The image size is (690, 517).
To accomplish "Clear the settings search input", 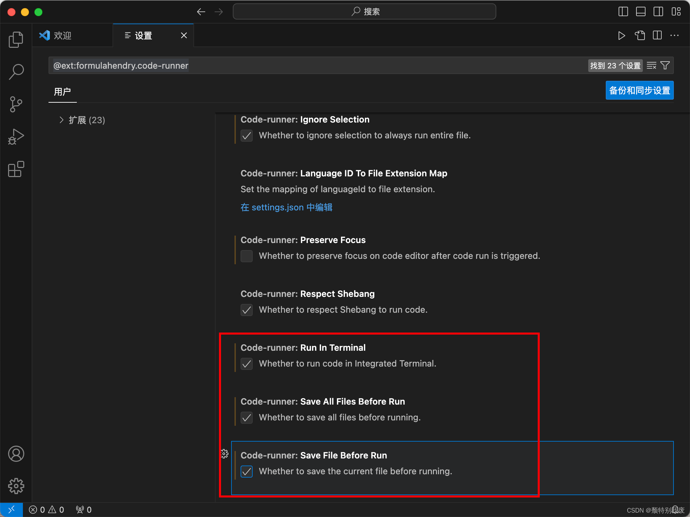I will [x=651, y=65].
